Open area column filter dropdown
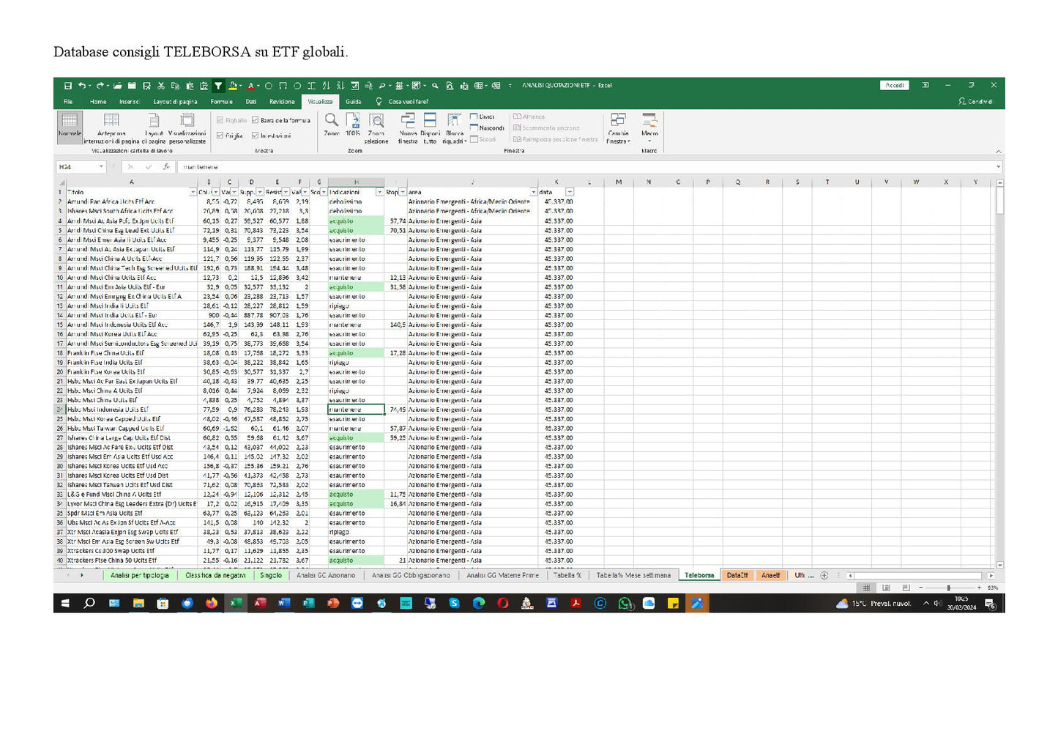The width and height of the screenshot is (1058, 748). (533, 193)
